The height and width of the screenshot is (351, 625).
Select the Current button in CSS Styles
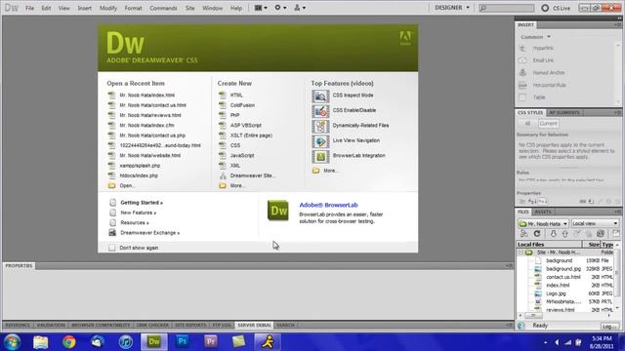tap(549, 124)
